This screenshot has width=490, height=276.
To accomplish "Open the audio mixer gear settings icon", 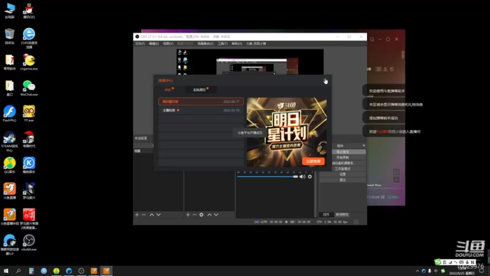I will (x=310, y=177).
